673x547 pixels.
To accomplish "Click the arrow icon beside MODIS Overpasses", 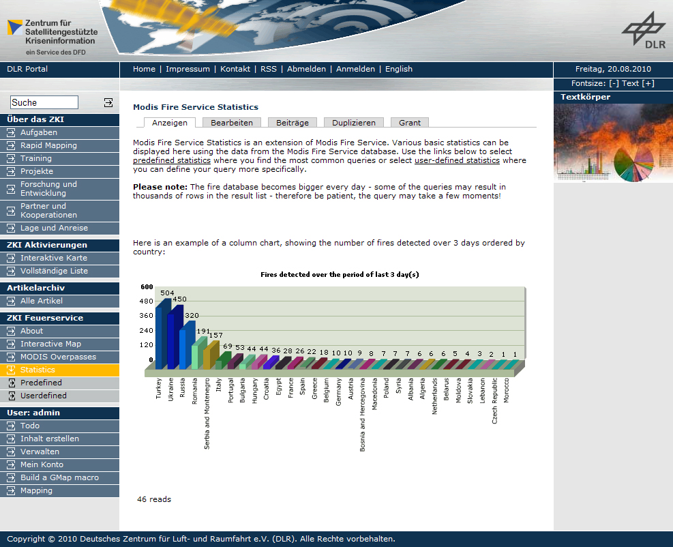I will (11, 357).
